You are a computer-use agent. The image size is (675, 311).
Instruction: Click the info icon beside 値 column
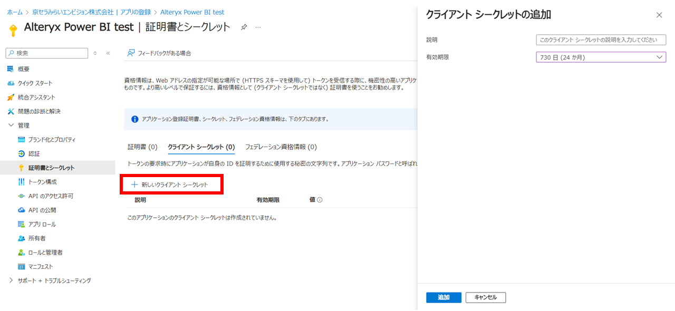click(320, 200)
